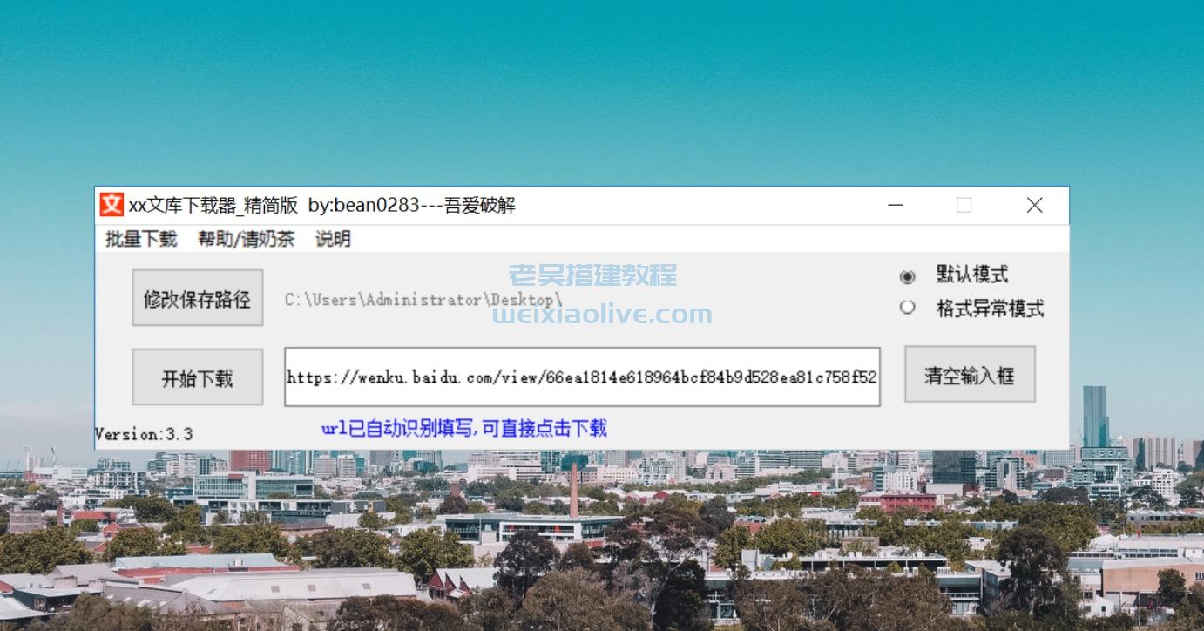Click the red 文 app icon in title bar

(112, 205)
